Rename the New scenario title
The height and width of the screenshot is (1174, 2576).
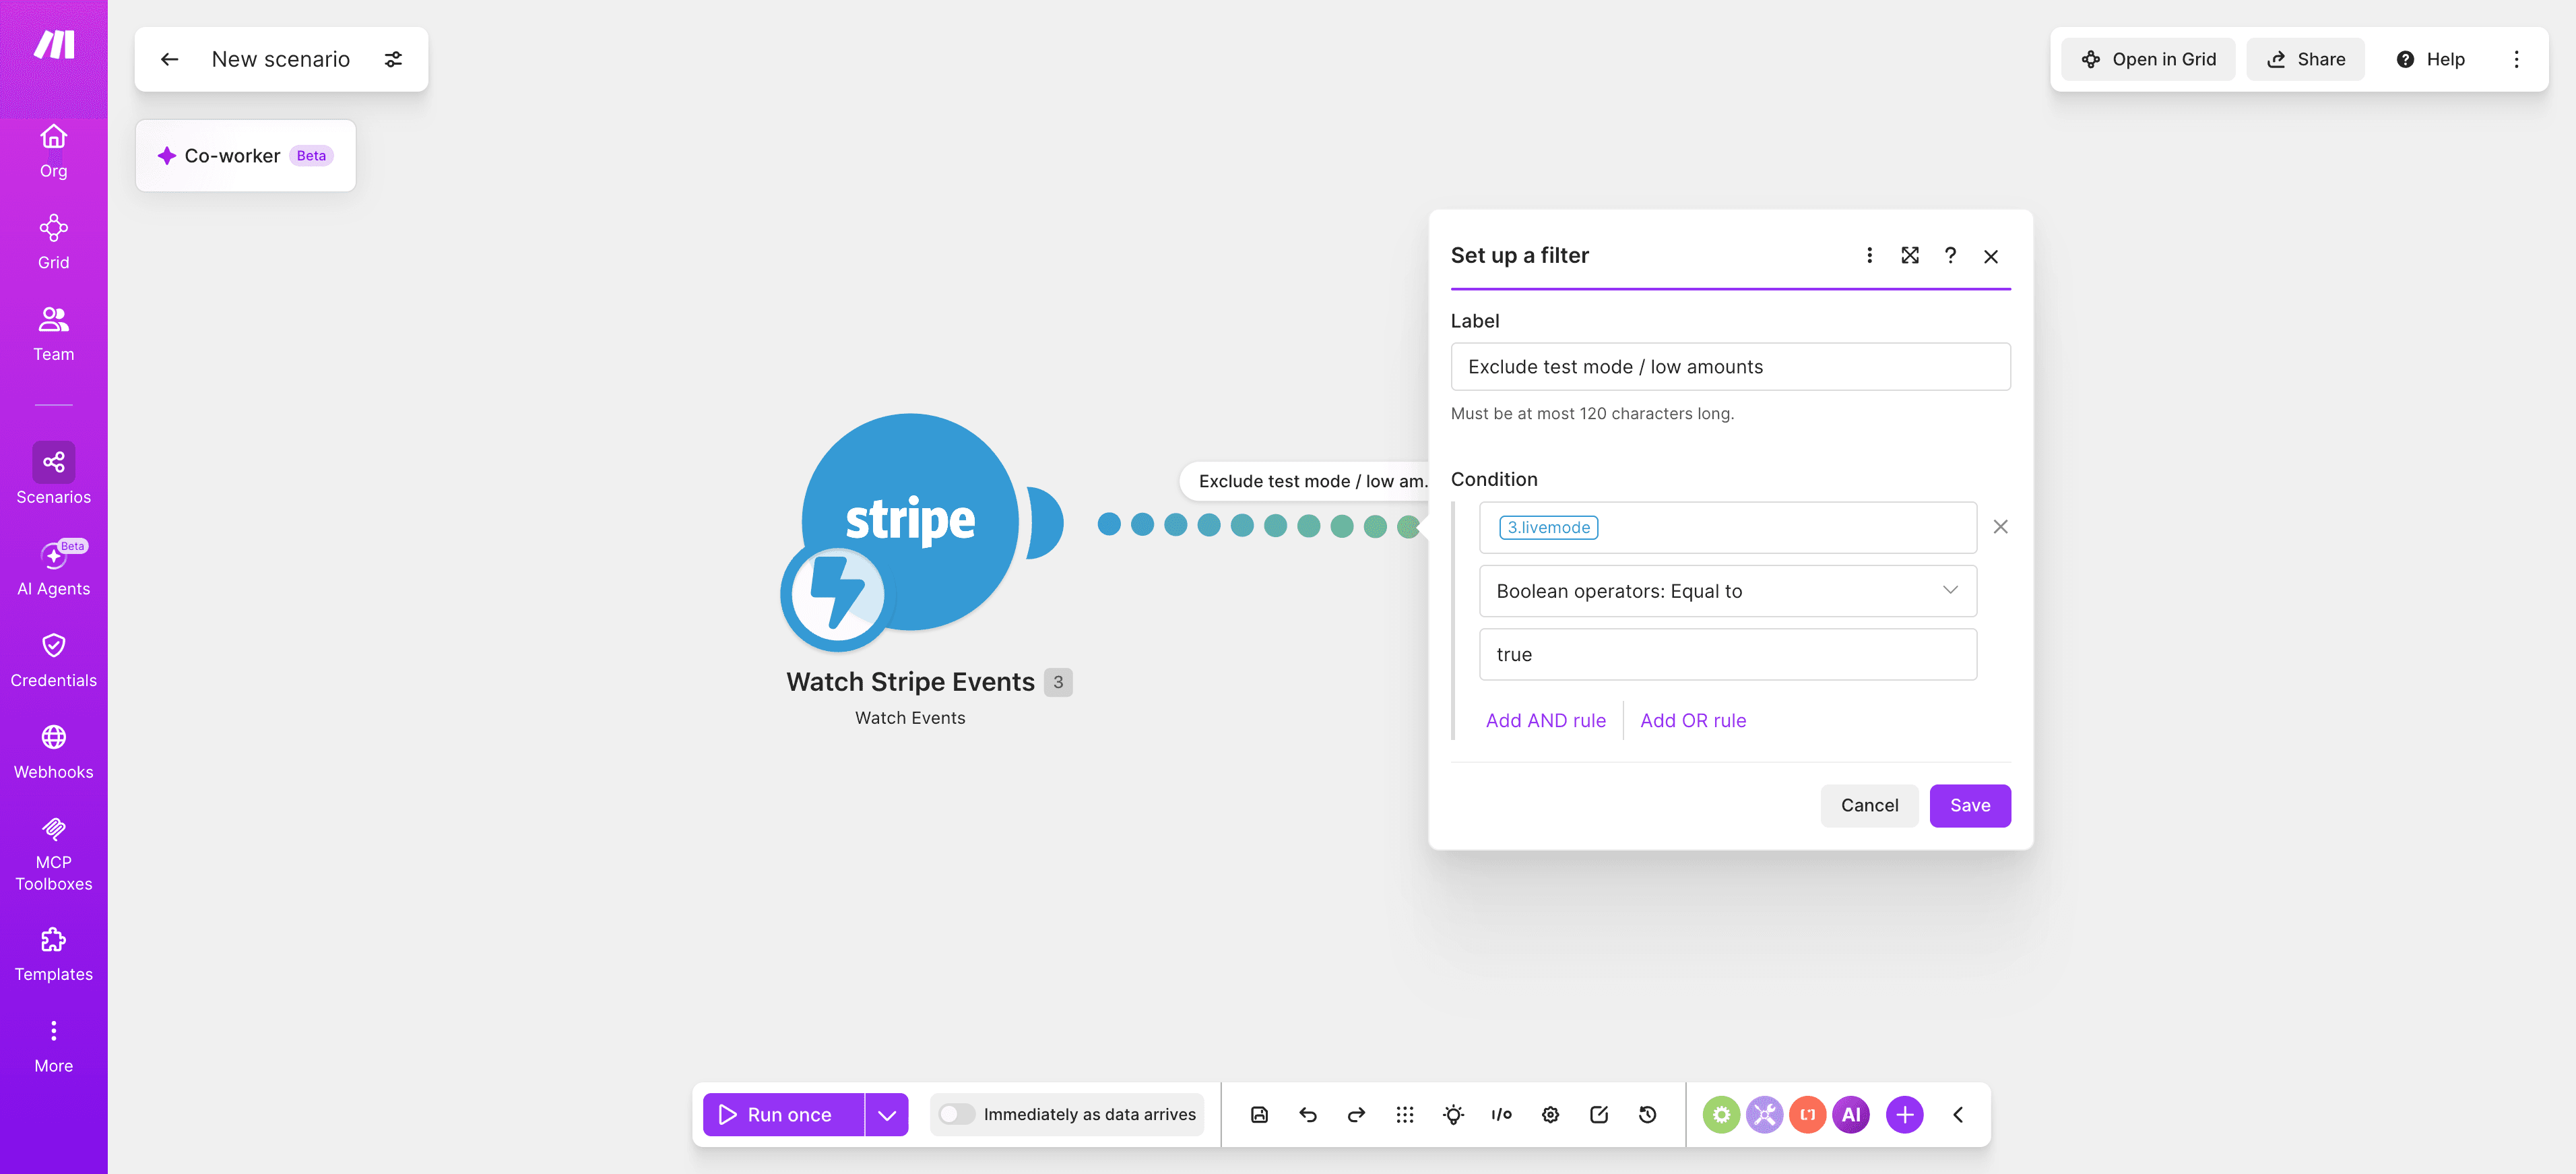pyautogui.click(x=281, y=59)
